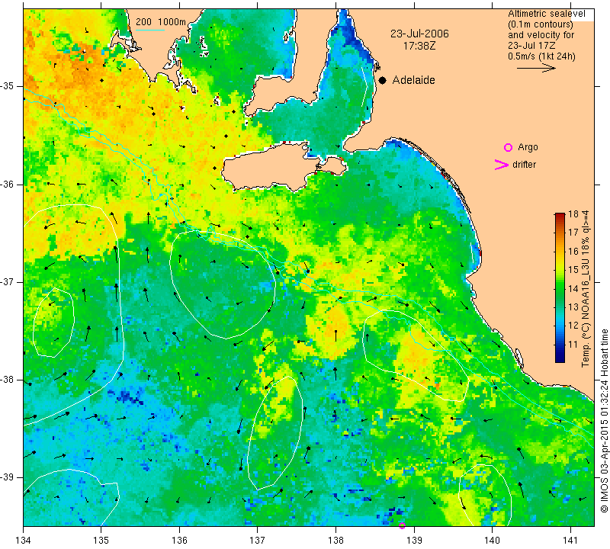
Task: Click the 139 longitude axis label
Action: pos(414,541)
